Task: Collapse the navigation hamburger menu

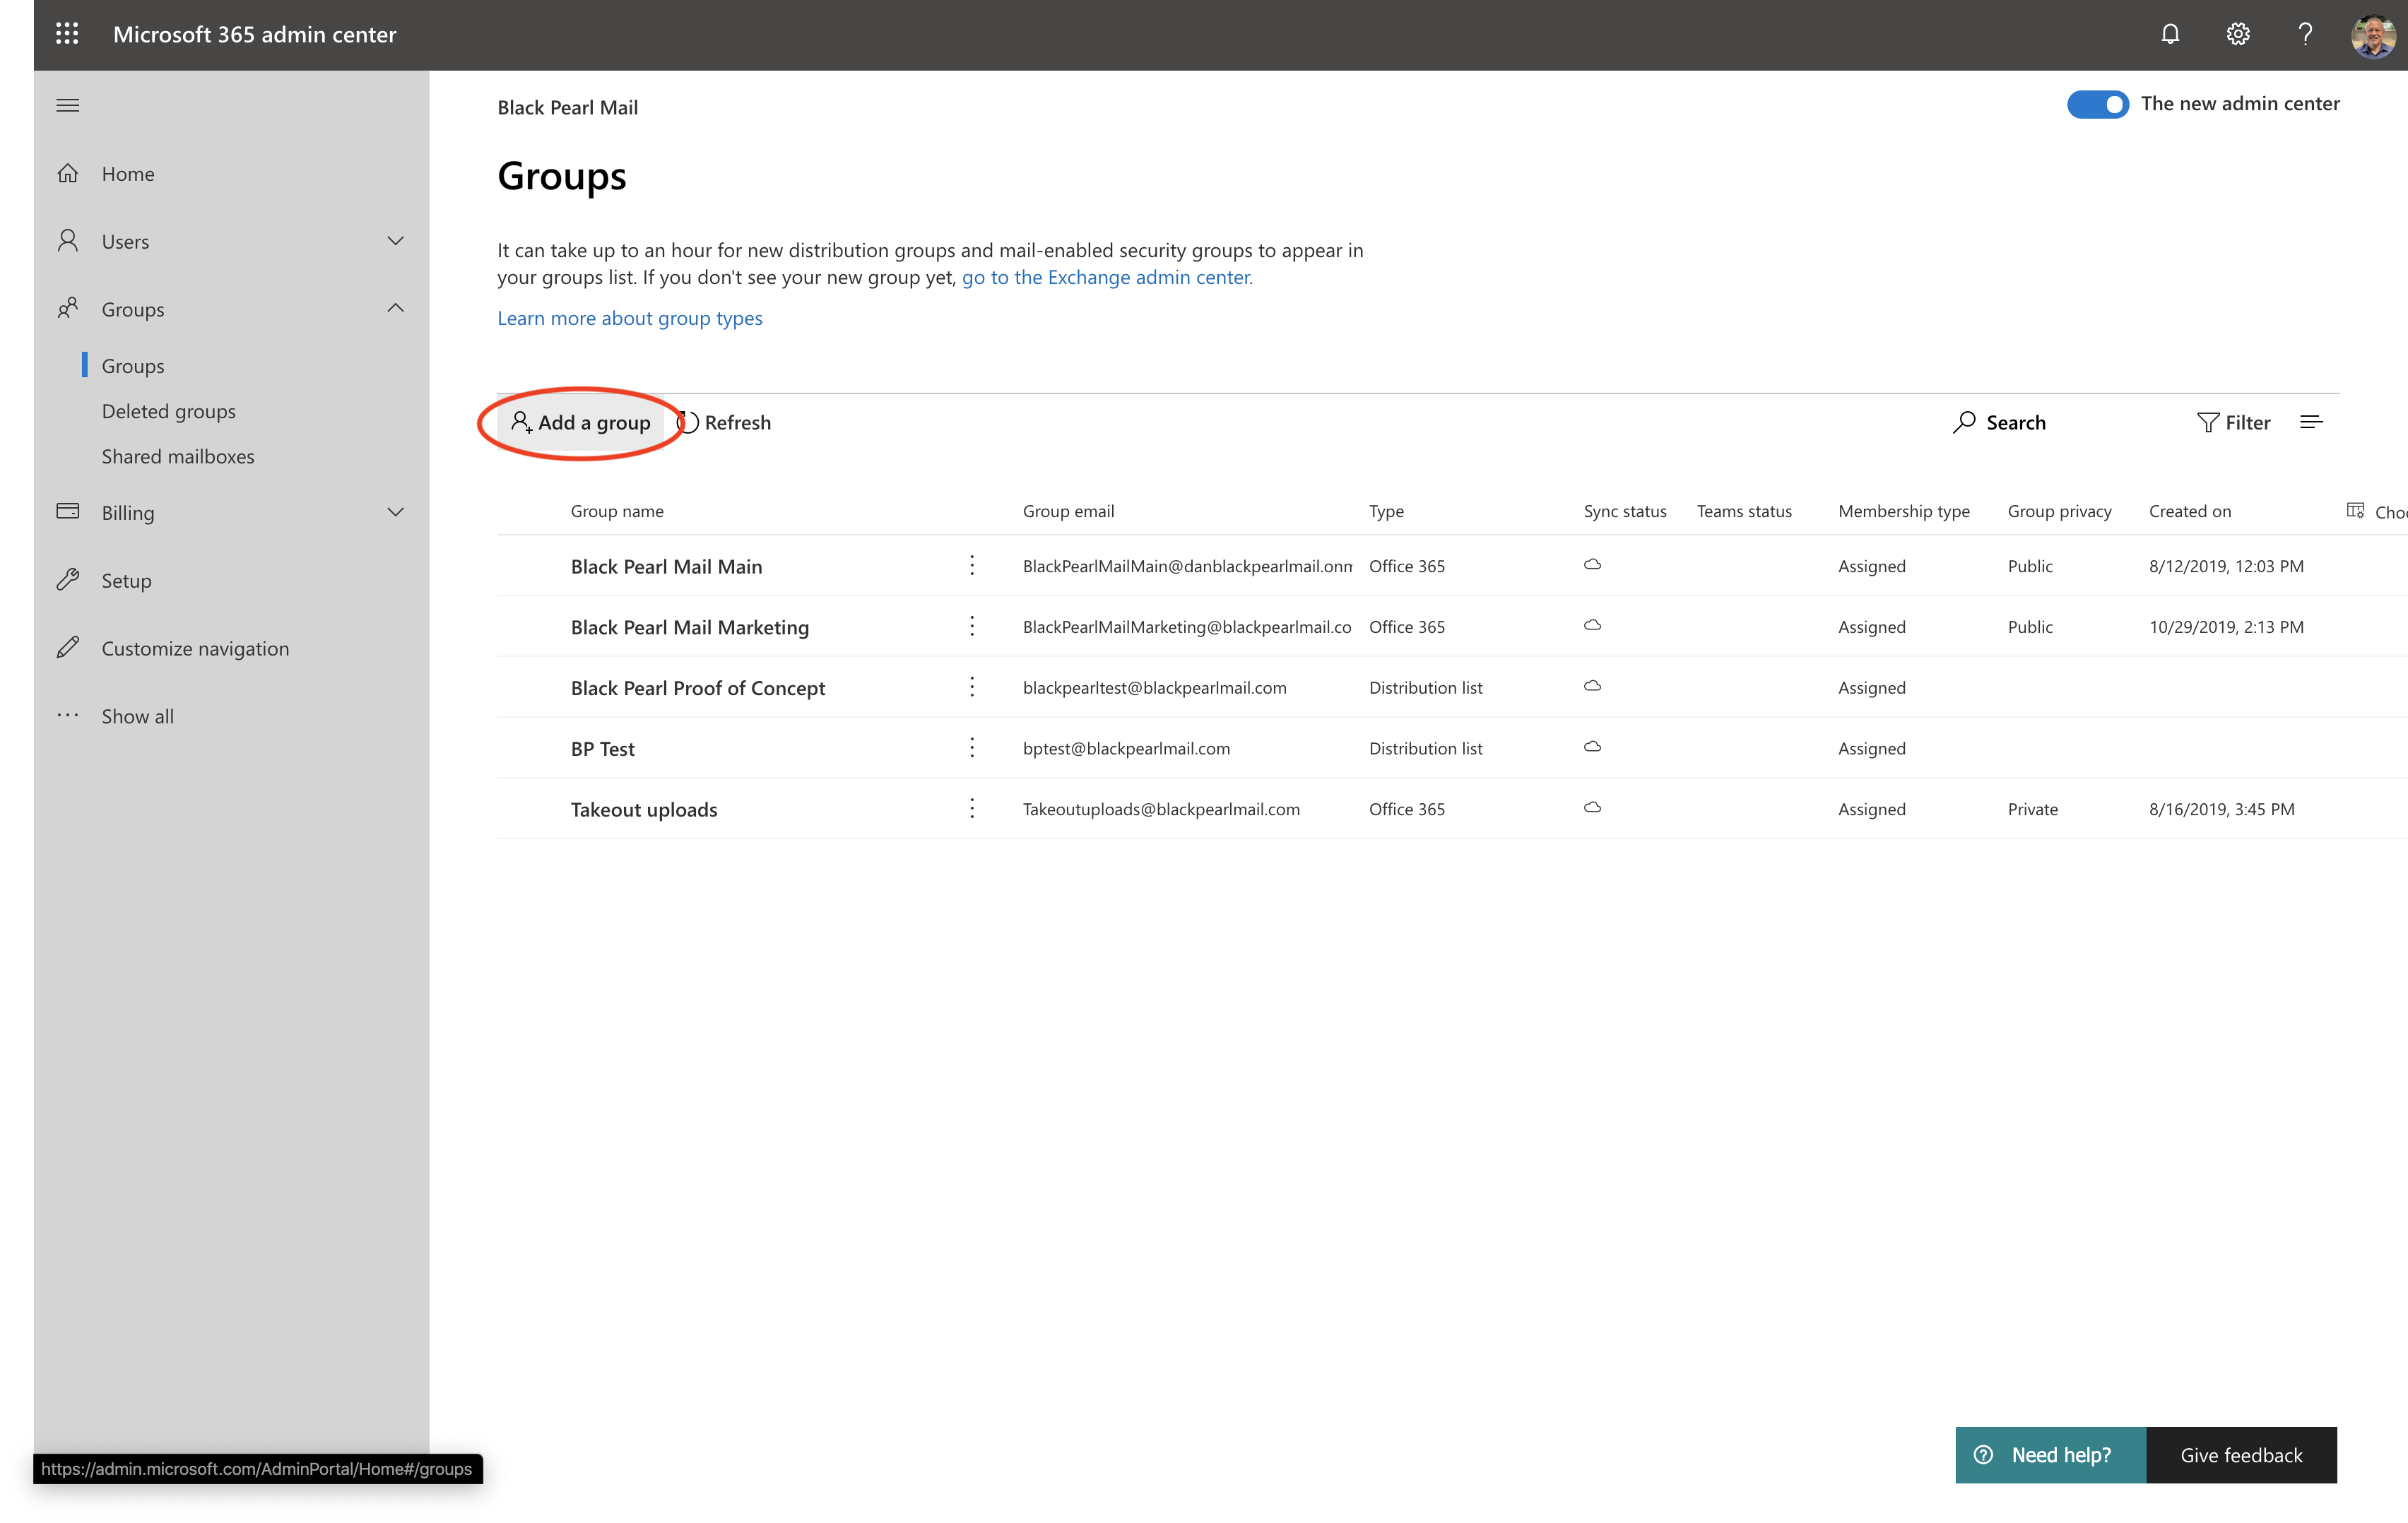Action: point(68,105)
